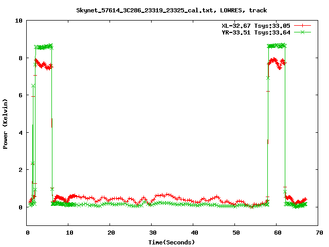Select the XL-32.67 Tsys:33.05 legend entry
Viewport: 329px width, 247px height.
pyautogui.click(x=256, y=26)
